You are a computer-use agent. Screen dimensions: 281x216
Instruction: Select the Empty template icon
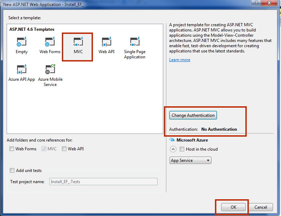click(22, 42)
